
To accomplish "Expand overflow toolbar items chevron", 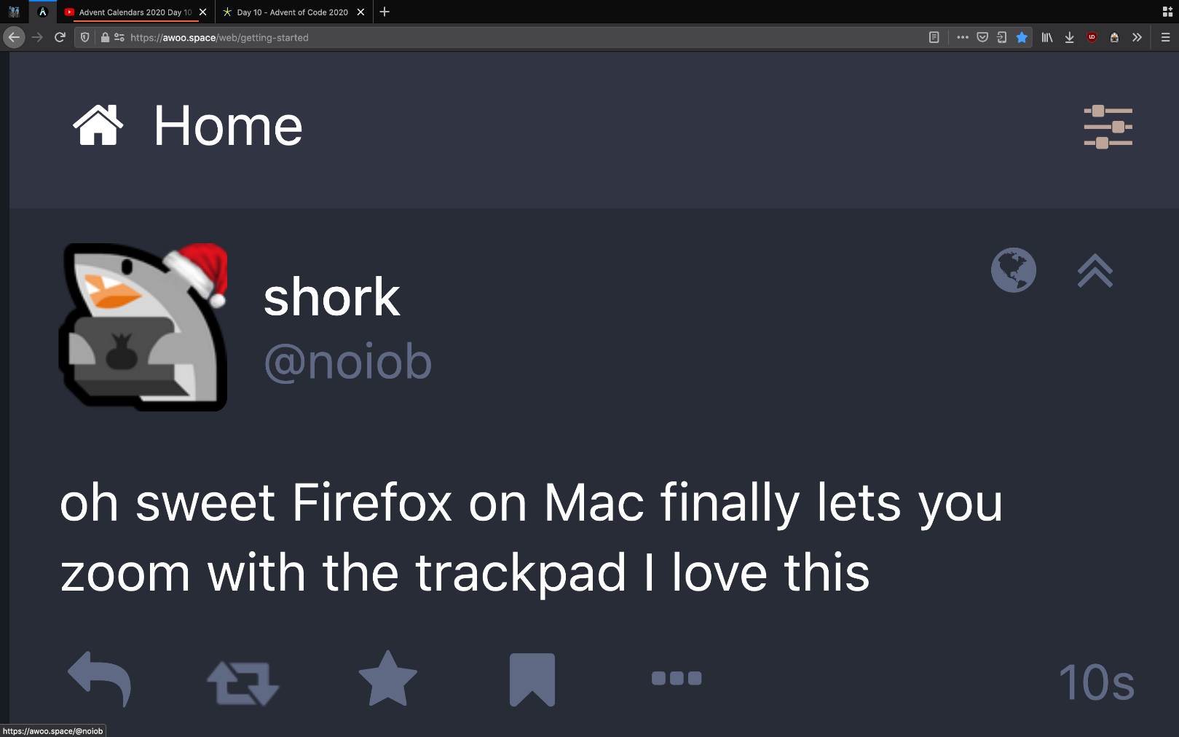I will tap(1137, 37).
